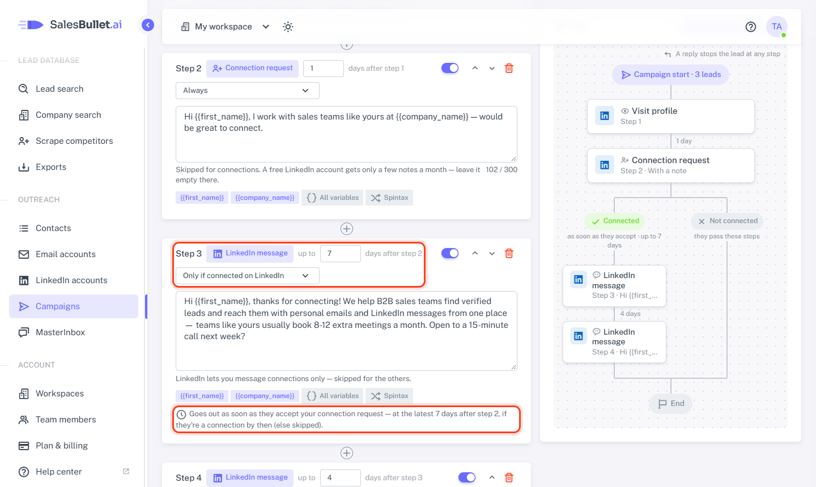Screen dimensions: 816x487
Task: Click LinkedIn icon on Visit profile node
Action: click(x=605, y=116)
